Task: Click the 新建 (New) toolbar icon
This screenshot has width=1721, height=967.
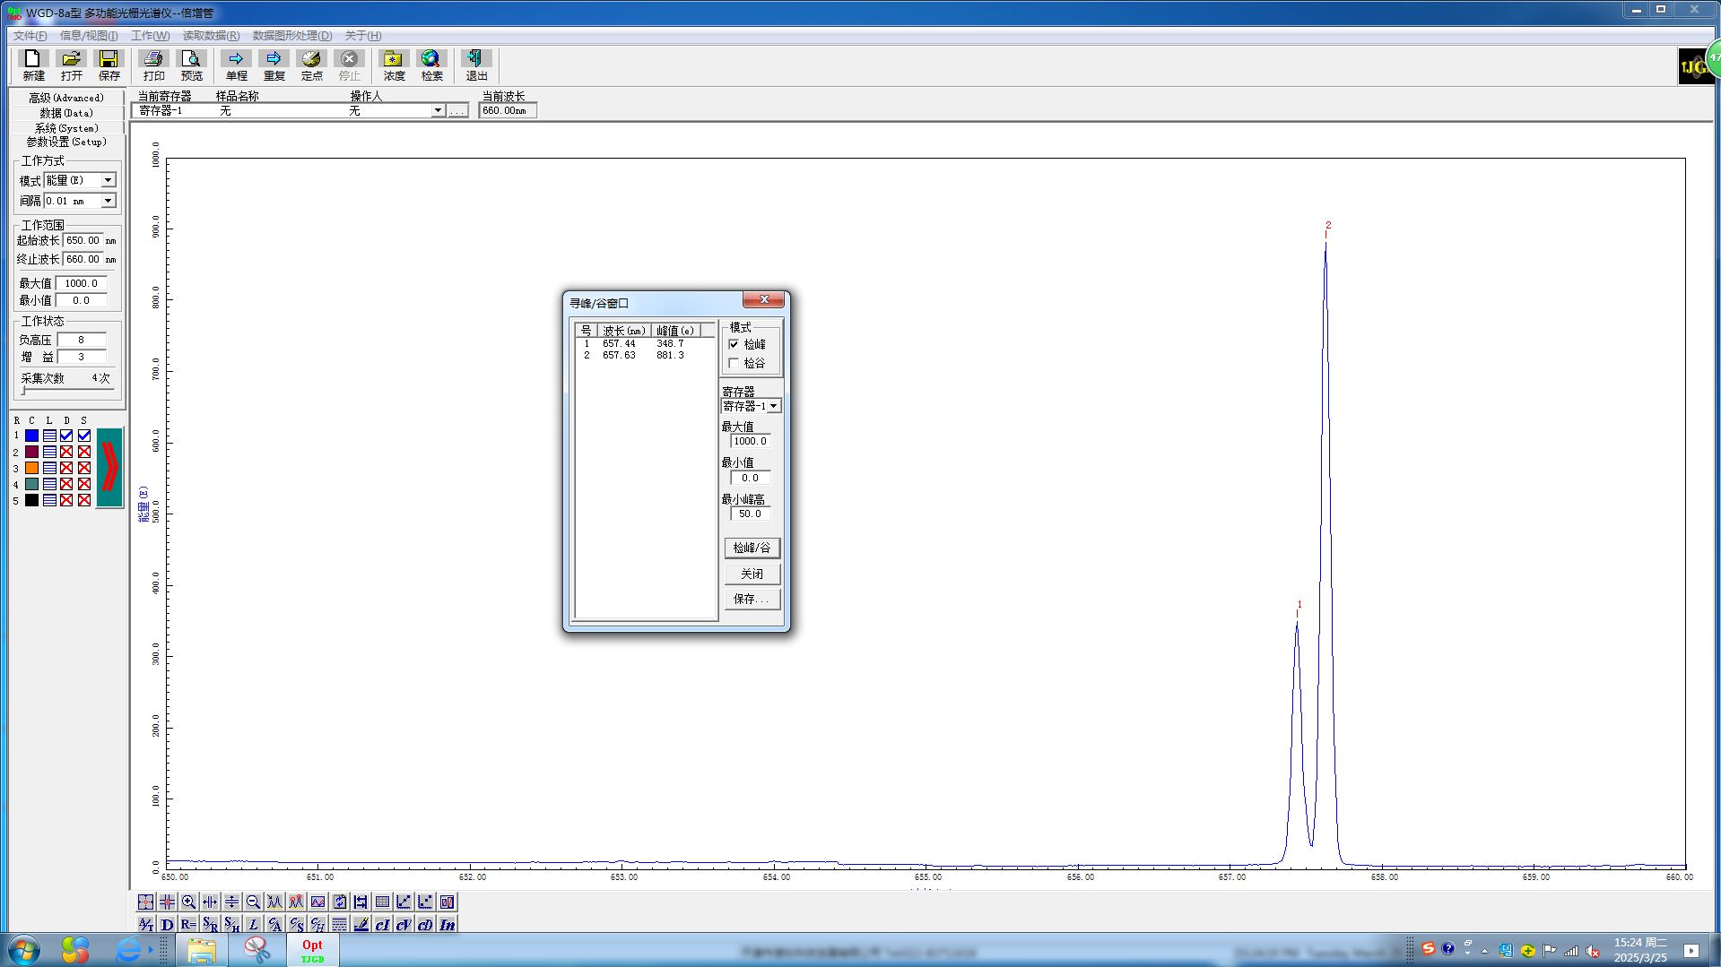Action: click(33, 65)
